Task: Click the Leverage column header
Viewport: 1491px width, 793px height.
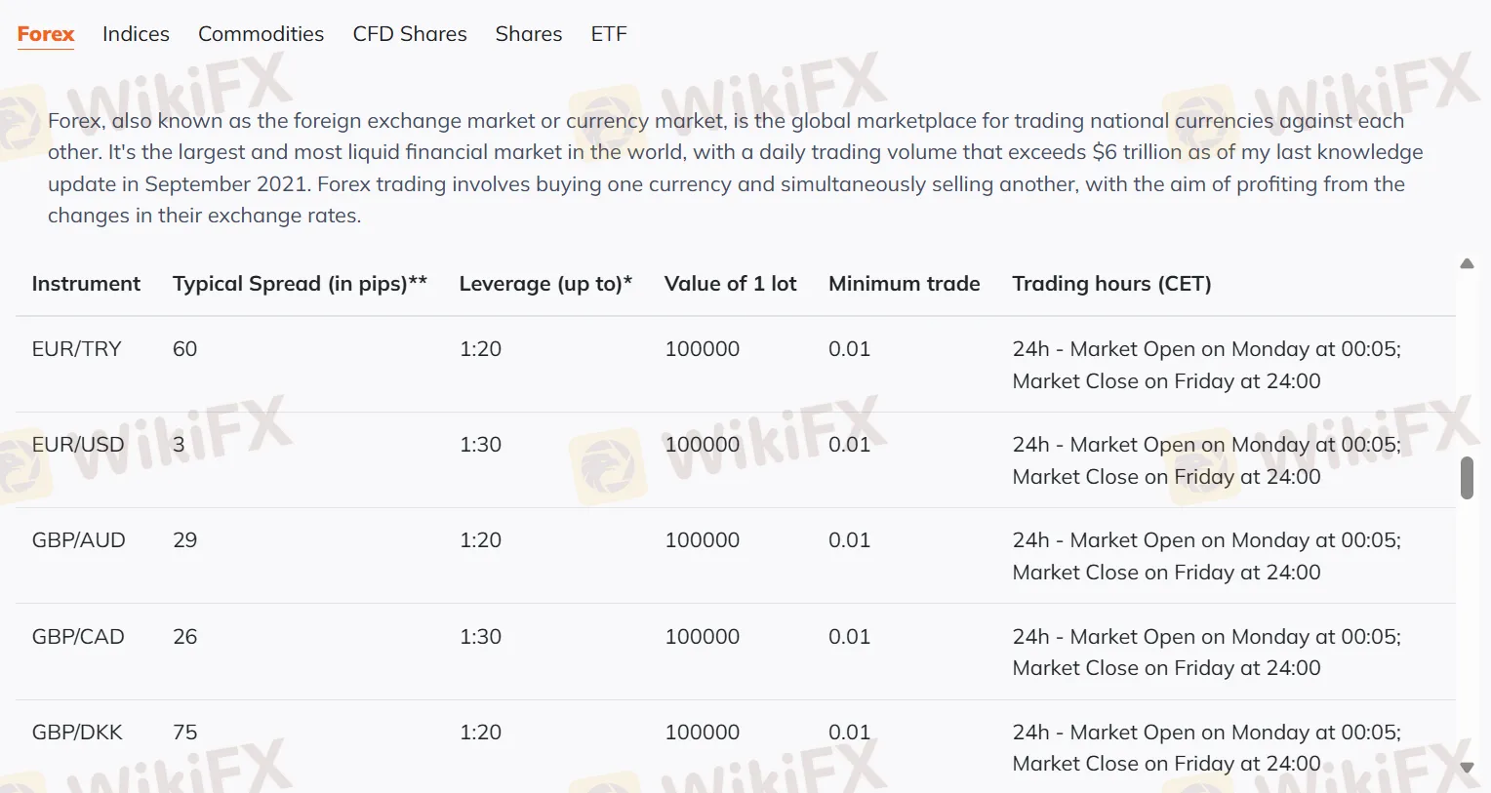Action: [545, 283]
